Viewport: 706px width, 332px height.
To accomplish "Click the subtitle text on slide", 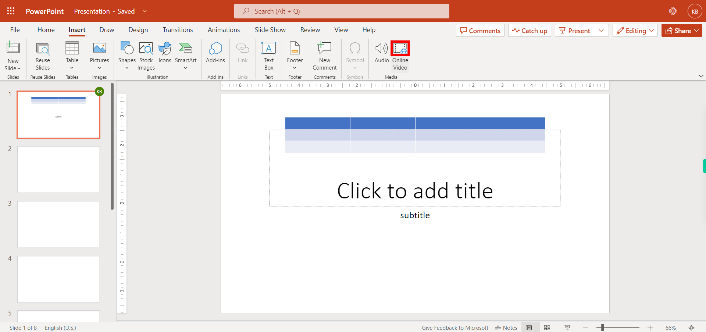I will 415,215.
